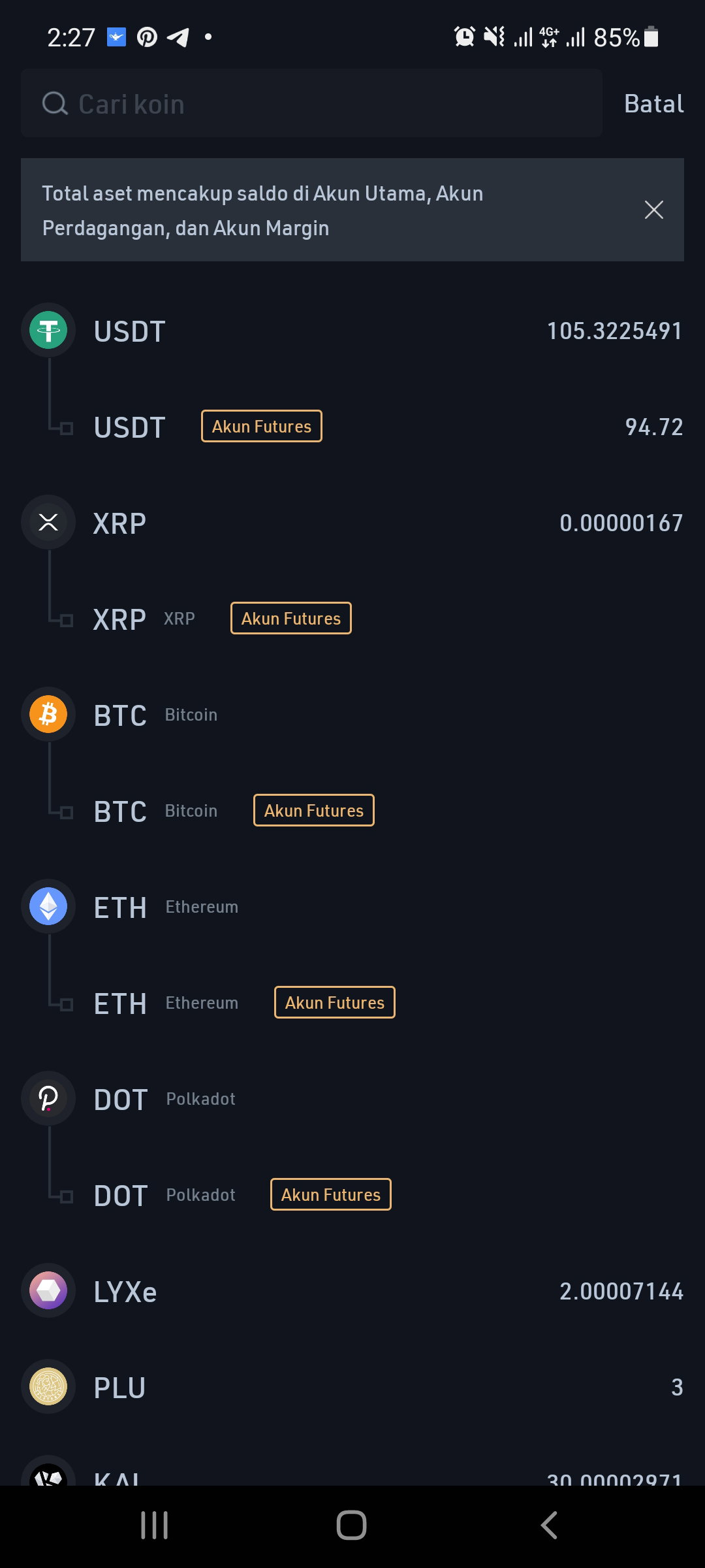Tap the Ethereum diamond icon
Image resolution: width=705 pixels, height=1568 pixels.
48,906
